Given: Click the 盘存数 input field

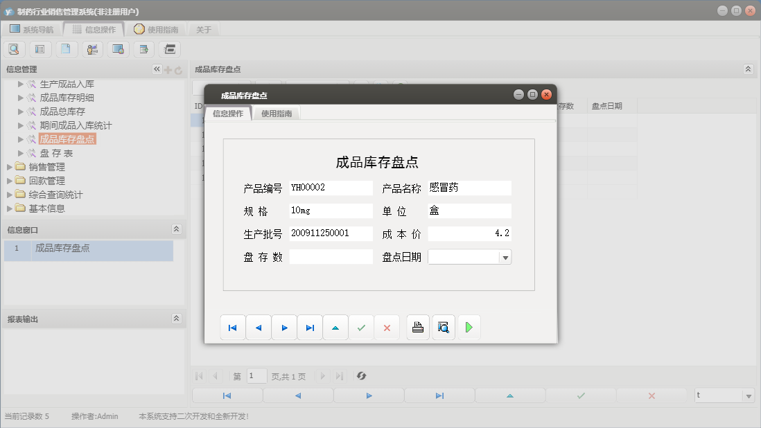Looking at the screenshot, I should (x=331, y=257).
